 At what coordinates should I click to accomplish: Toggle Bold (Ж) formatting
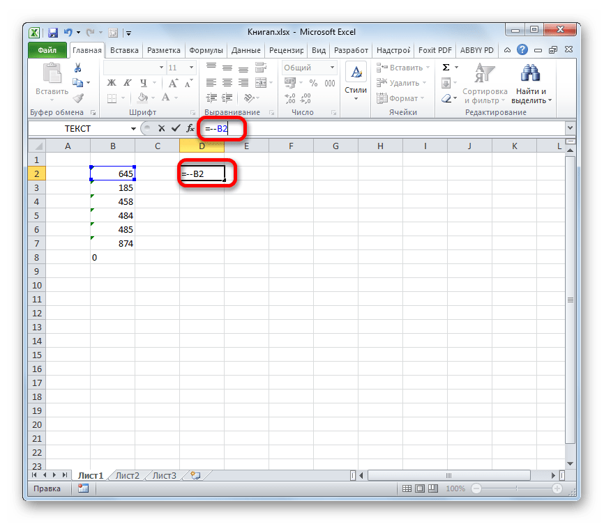(112, 83)
